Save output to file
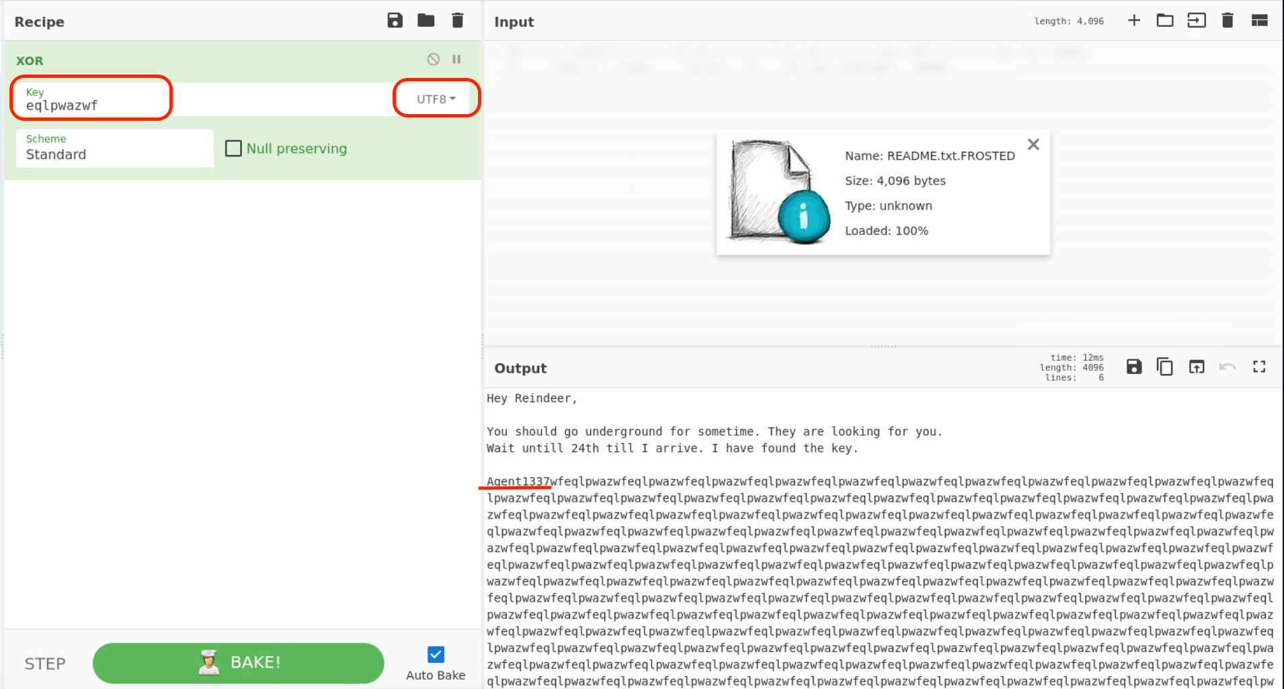 pos(1134,367)
